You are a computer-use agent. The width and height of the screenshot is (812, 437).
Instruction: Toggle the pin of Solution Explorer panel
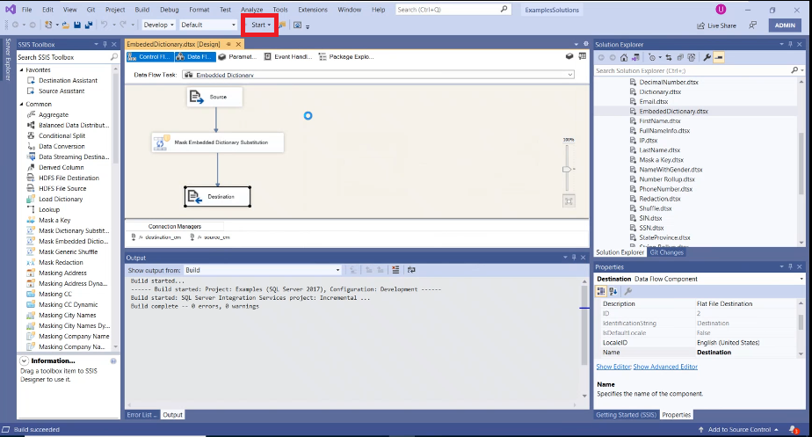[x=790, y=45]
